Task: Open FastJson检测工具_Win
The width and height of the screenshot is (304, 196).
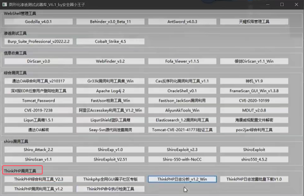Action: (x=110, y=101)
